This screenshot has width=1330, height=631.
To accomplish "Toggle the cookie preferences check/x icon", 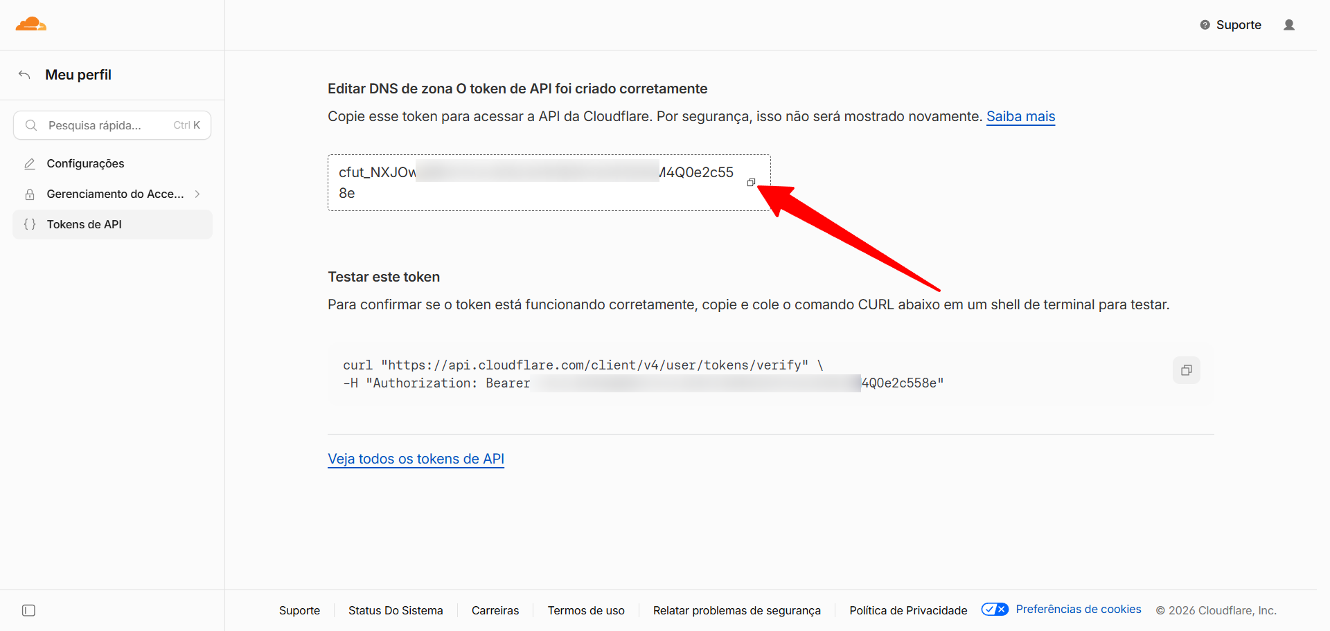I will click(995, 610).
